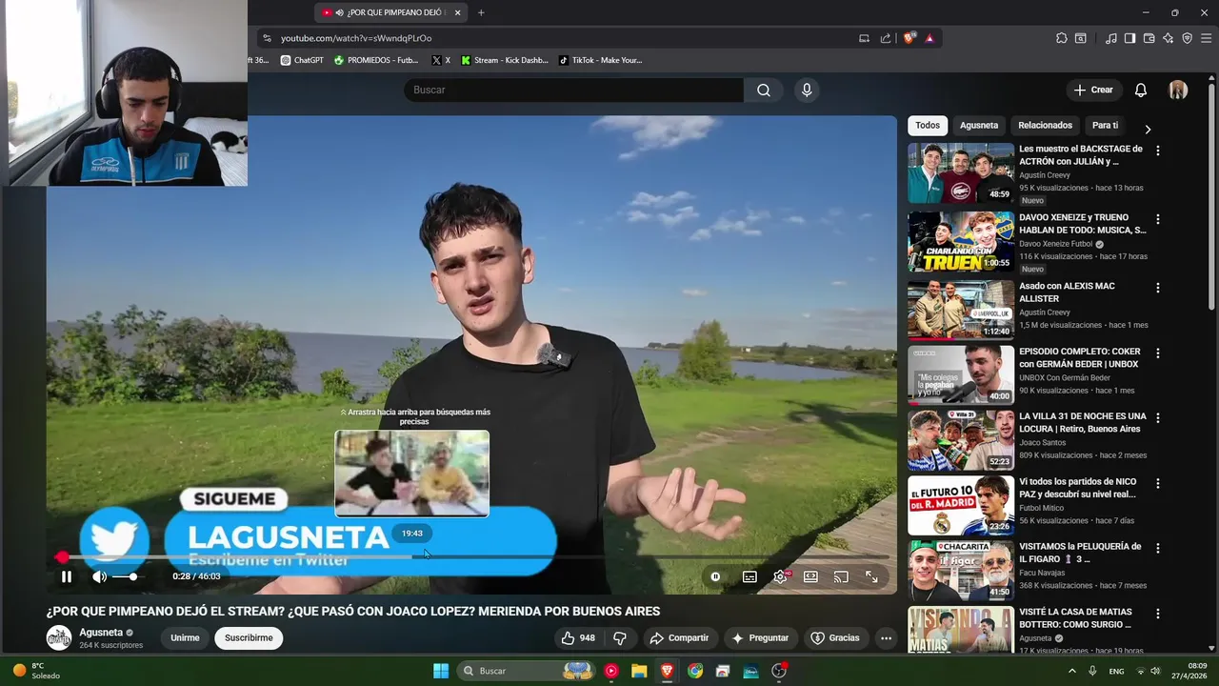This screenshot has height=686, width=1219.
Task: Open Agusneta channel name link
Action: click(101, 633)
